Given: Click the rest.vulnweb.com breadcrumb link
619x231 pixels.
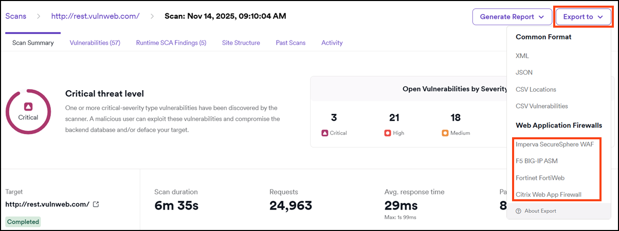Looking at the screenshot, I should click(95, 16).
